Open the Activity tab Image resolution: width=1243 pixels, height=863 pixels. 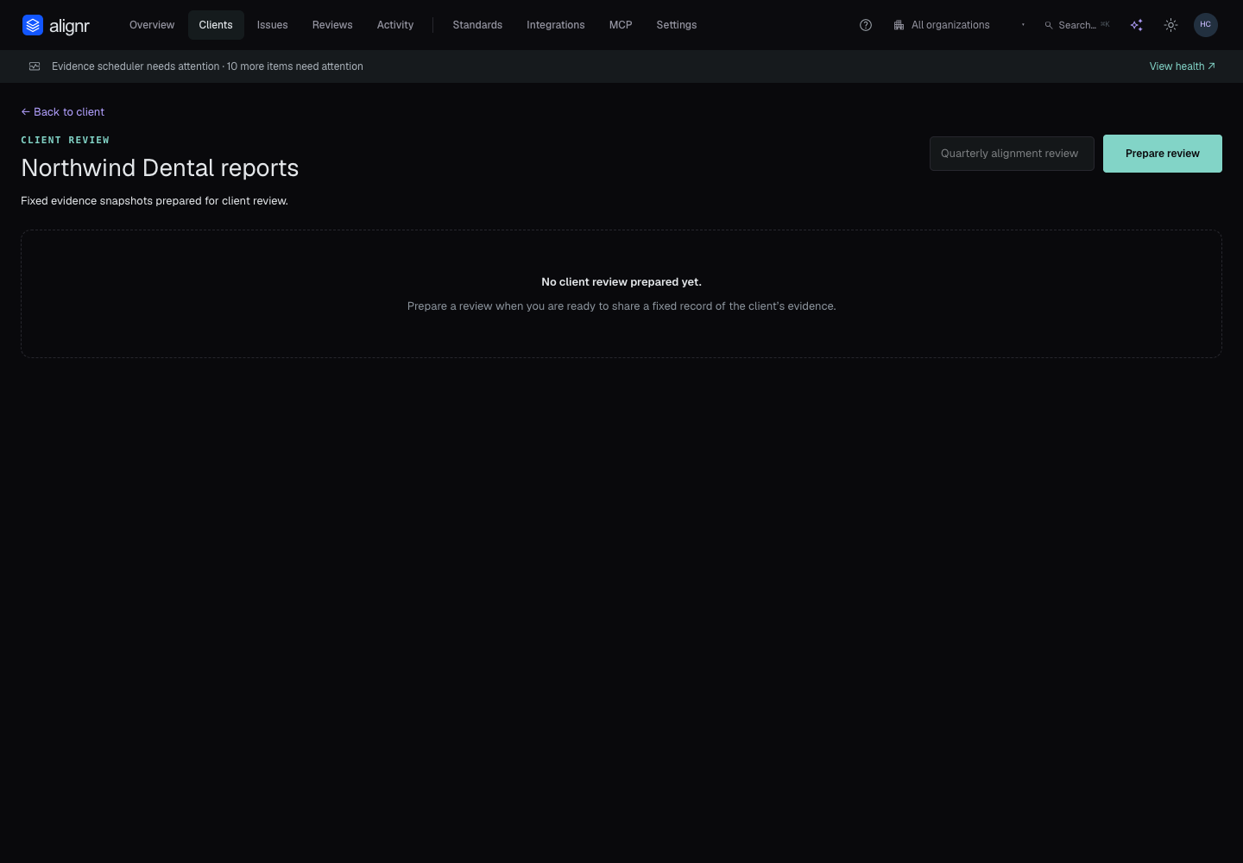click(x=395, y=25)
